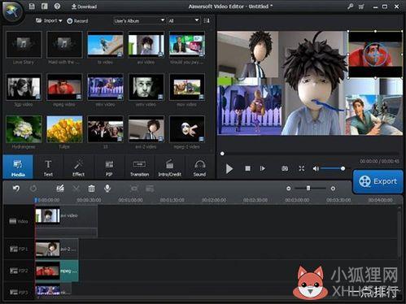Screen dimensions: 406x304
Task: Select the avi-2 clip on PIP1 track
Action: point(57,249)
